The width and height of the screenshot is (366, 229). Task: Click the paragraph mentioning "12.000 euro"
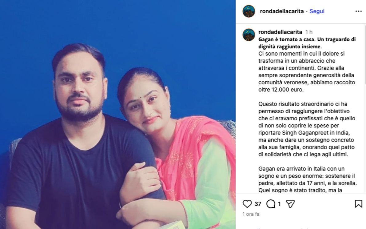pos(307,71)
